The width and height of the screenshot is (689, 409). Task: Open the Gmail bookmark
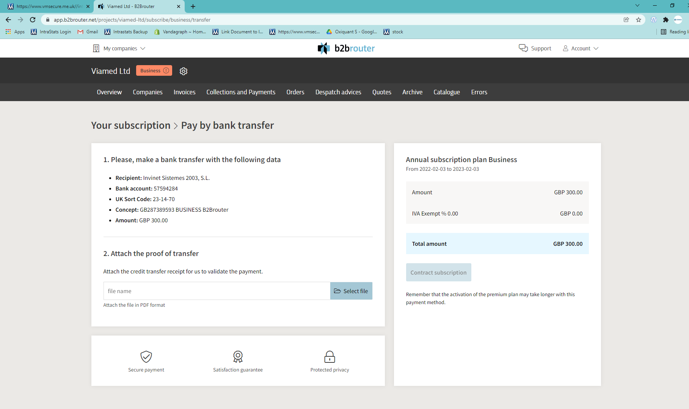click(x=88, y=32)
